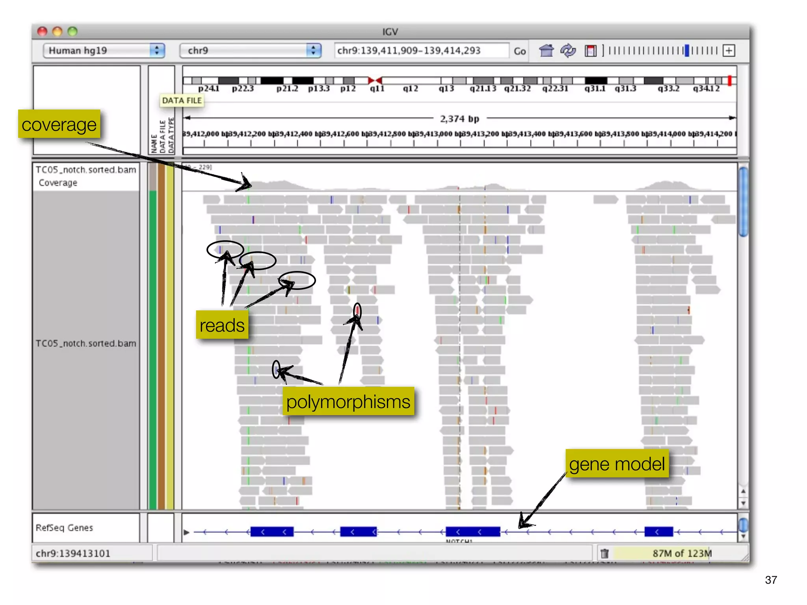
Task: Click the alignment panel vertical scrollbar thumb
Action: pyautogui.click(x=743, y=201)
